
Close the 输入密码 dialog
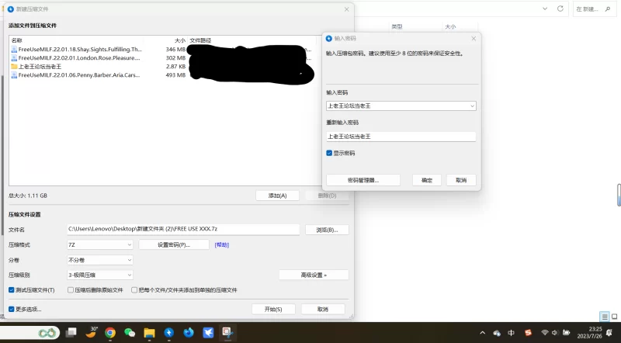click(474, 39)
